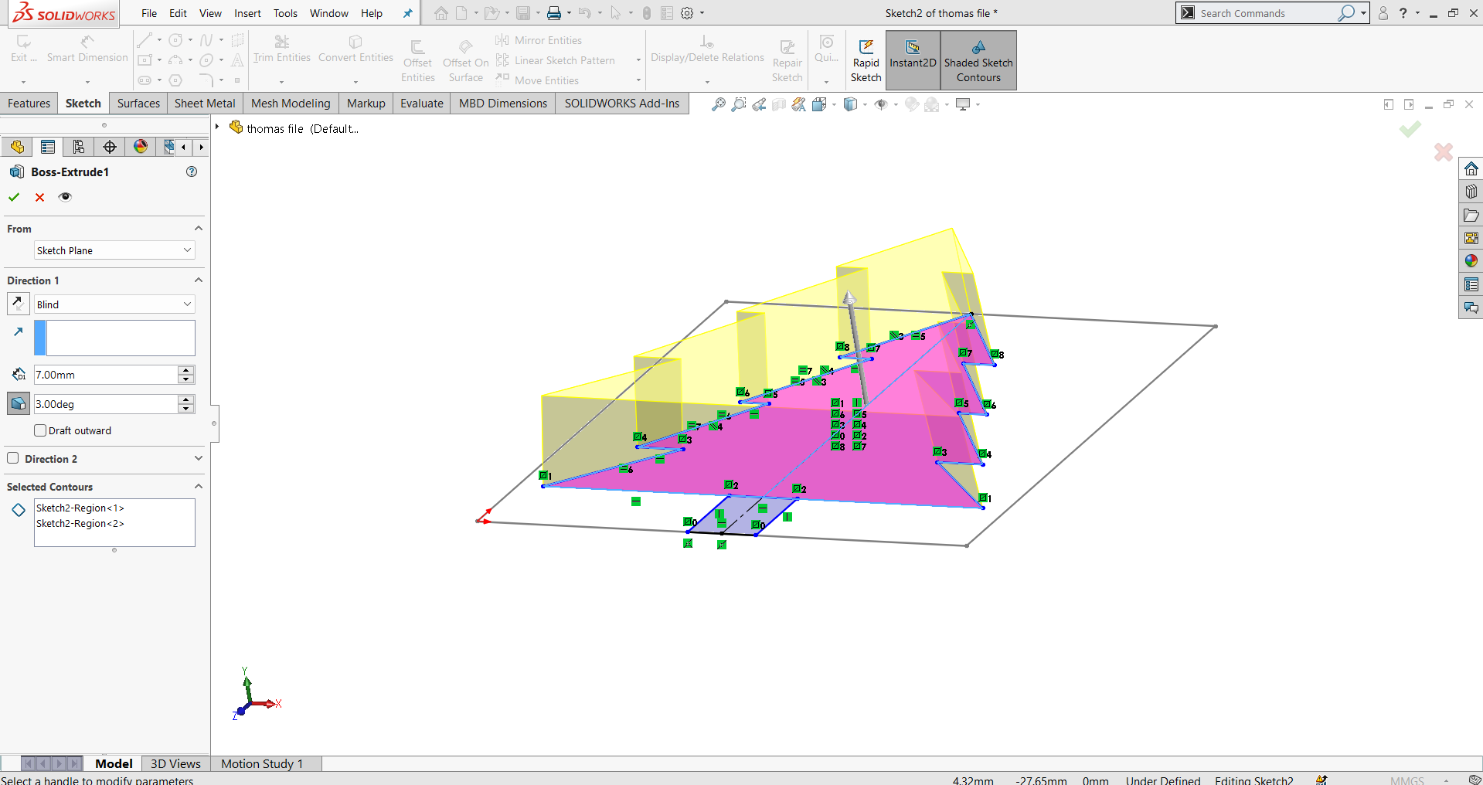Open the SOLIDWORKS Add-Ins tab
This screenshot has width=1483, height=785.
point(622,104)
